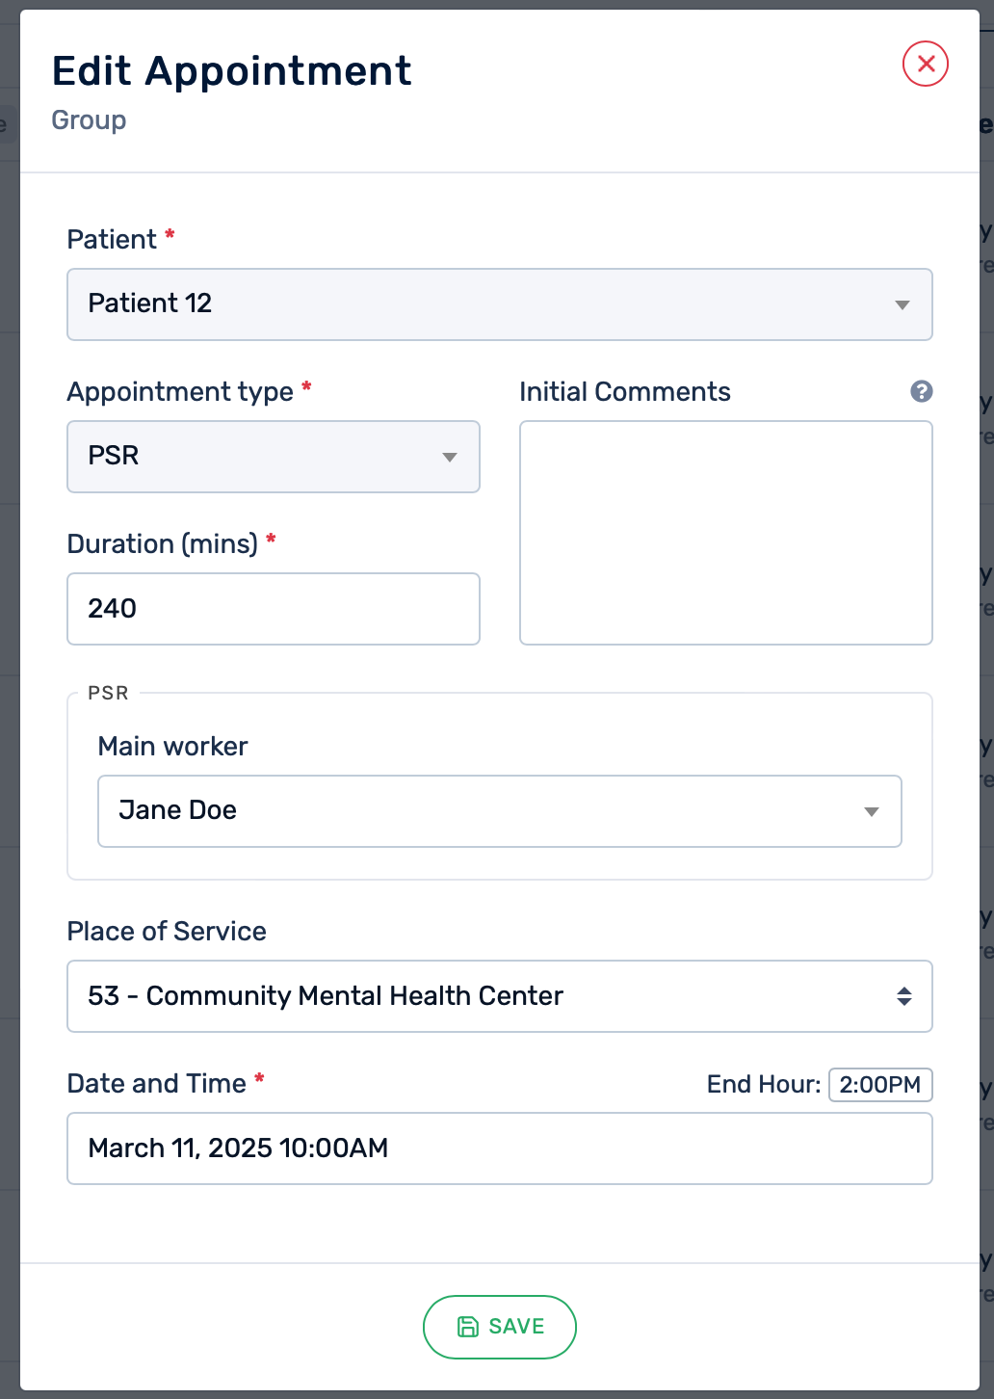
Task: Click the Initial Comments label text
Action: pos(624,392)
